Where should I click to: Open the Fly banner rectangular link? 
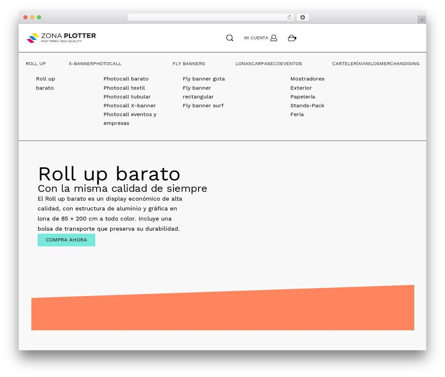tap(198, 92)
